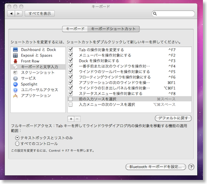This screenshot has height=184, width=207.
Task: Click the ^F6 shortcut value
Action: pyautogui.click(x=172, y=77)
